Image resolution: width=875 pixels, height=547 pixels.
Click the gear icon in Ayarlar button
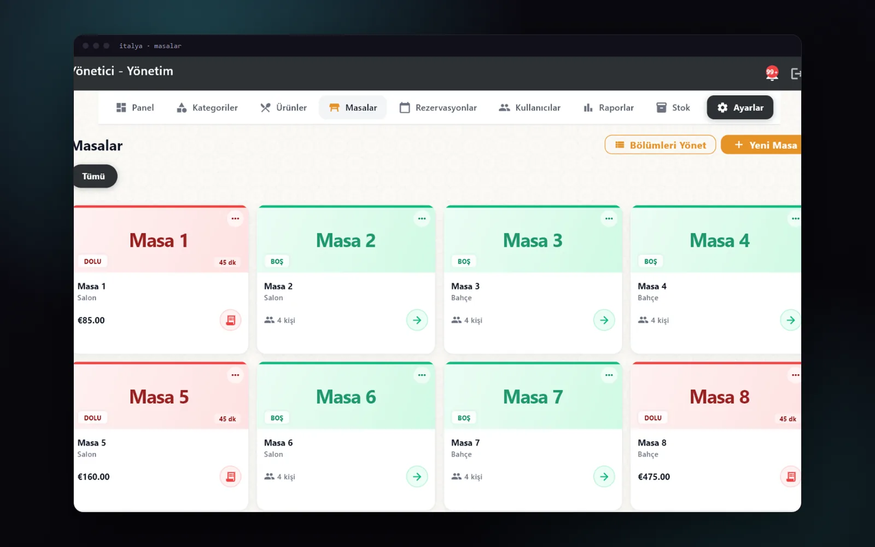(x=722, y=108)
